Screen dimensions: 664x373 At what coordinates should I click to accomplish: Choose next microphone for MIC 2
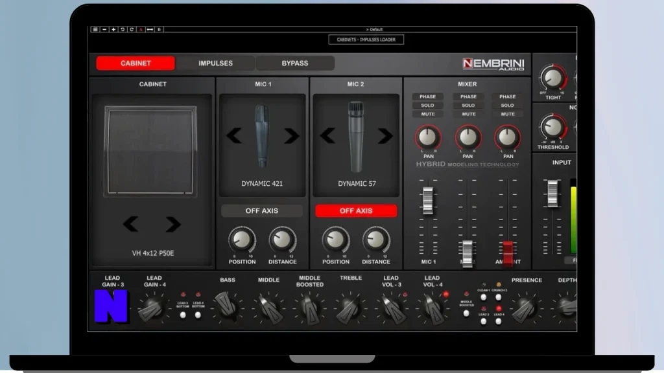pyautogui.click(x=385, y=136)
